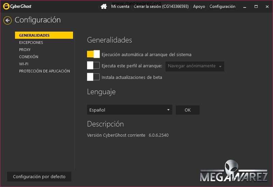Click the Descripción heading
Image resolution: width=273 pixels, height=187 pixels.
click(105, 124)
